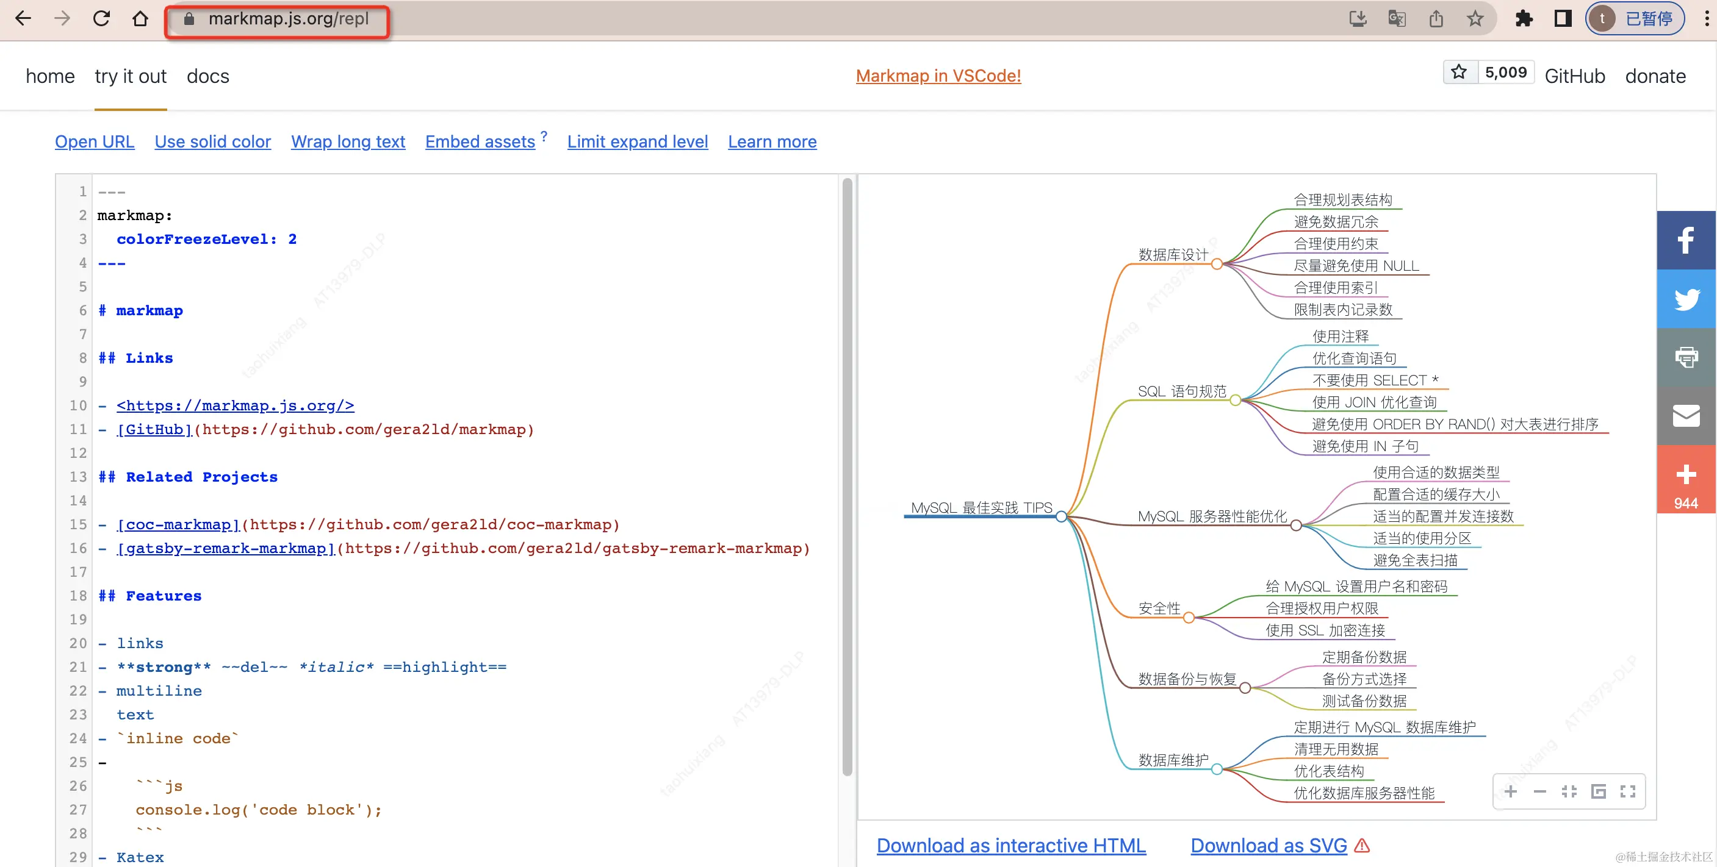
Task: Click editor line with colorFreezeLevel: 2
Action: [x=207, y=239]
